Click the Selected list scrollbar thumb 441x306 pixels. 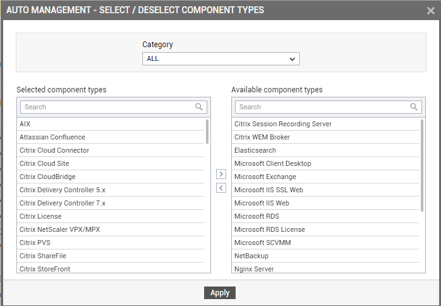point(207,131)
